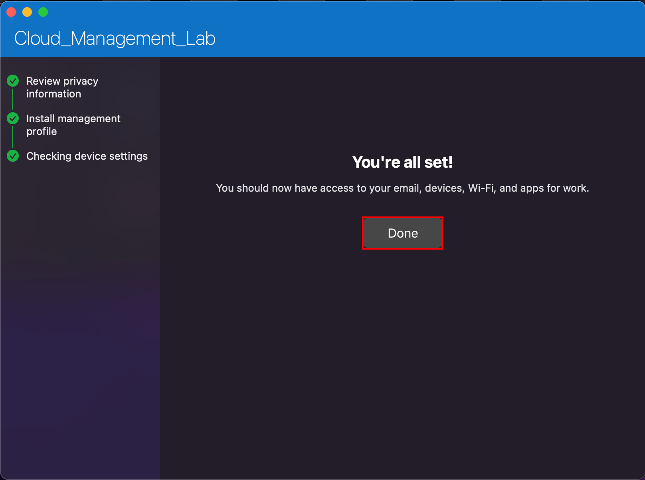Screen dimensions: 645x480
Task: Click the Cloud_Management_Lab title text
Action: pos(115,39)
